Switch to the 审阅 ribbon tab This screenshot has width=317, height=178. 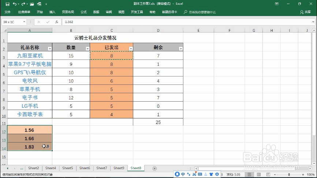coord(109,12)
